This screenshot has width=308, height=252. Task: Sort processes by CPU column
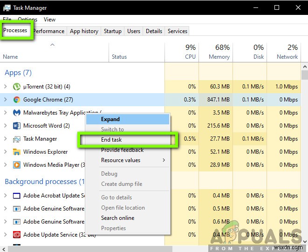coord(182,52)
